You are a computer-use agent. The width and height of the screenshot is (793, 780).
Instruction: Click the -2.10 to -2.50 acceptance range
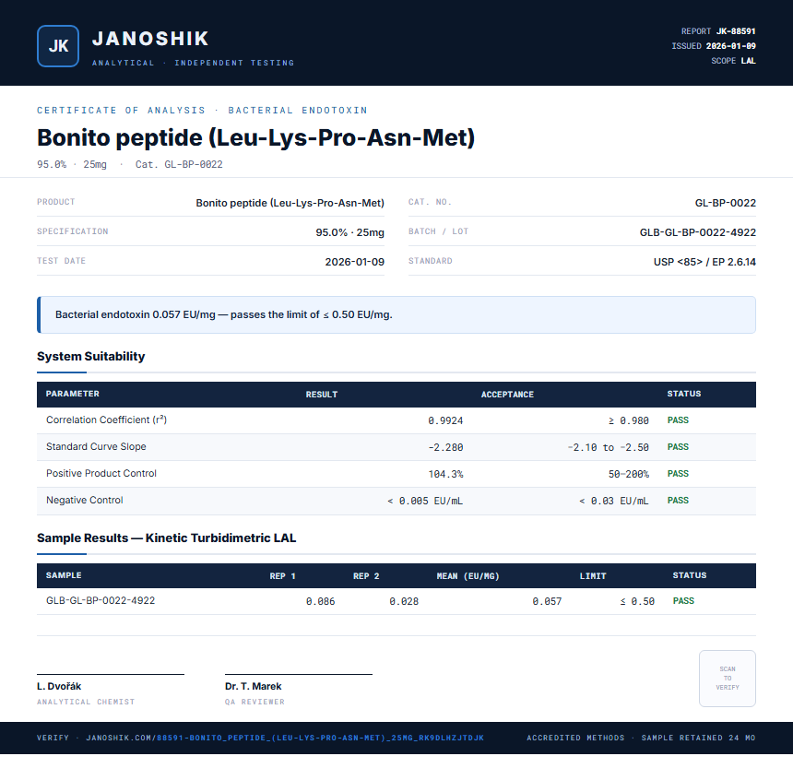[609, 447]
